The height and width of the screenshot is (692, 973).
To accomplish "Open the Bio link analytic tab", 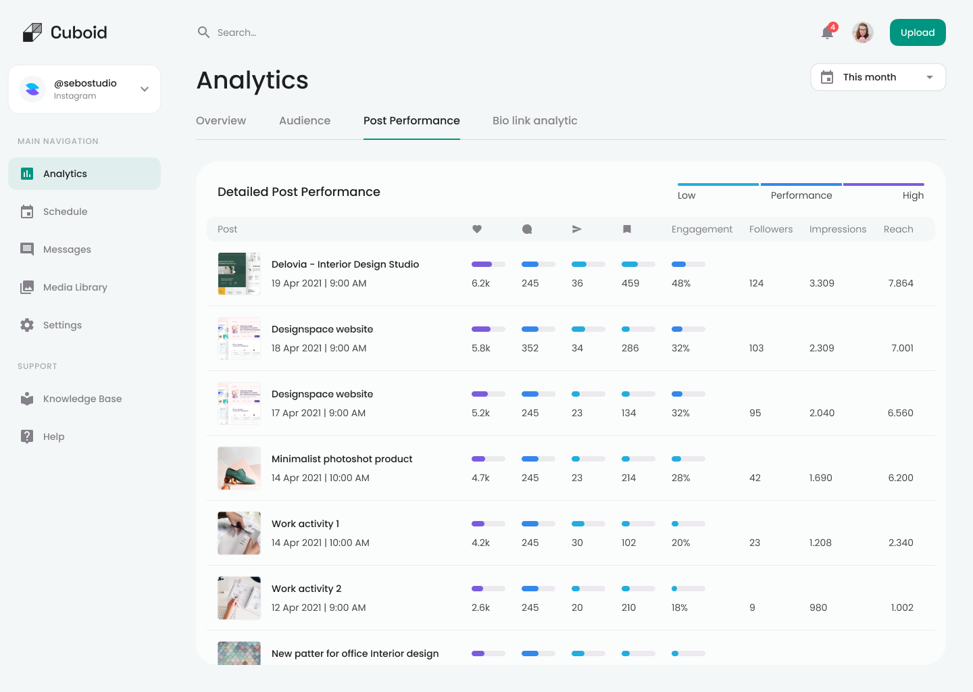I will click(x=534, y=120).
